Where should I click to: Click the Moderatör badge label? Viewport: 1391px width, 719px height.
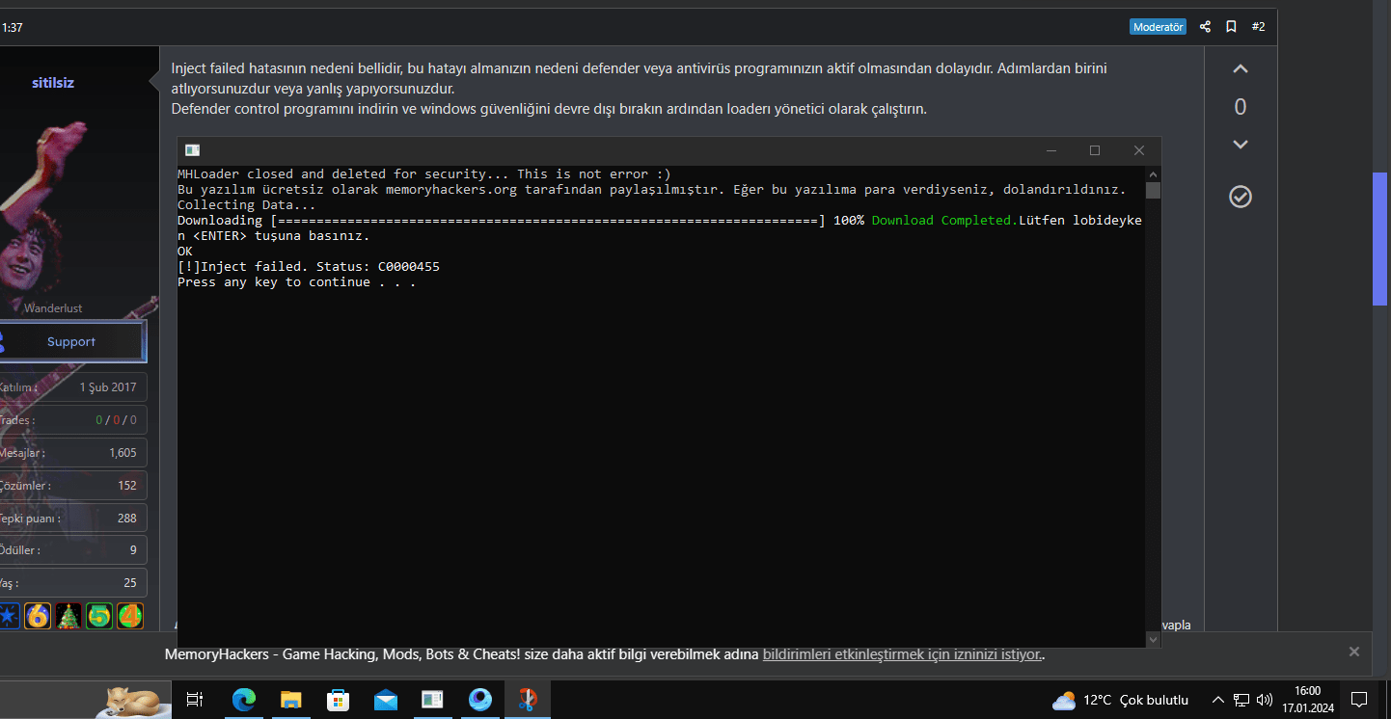point(1158,27)
